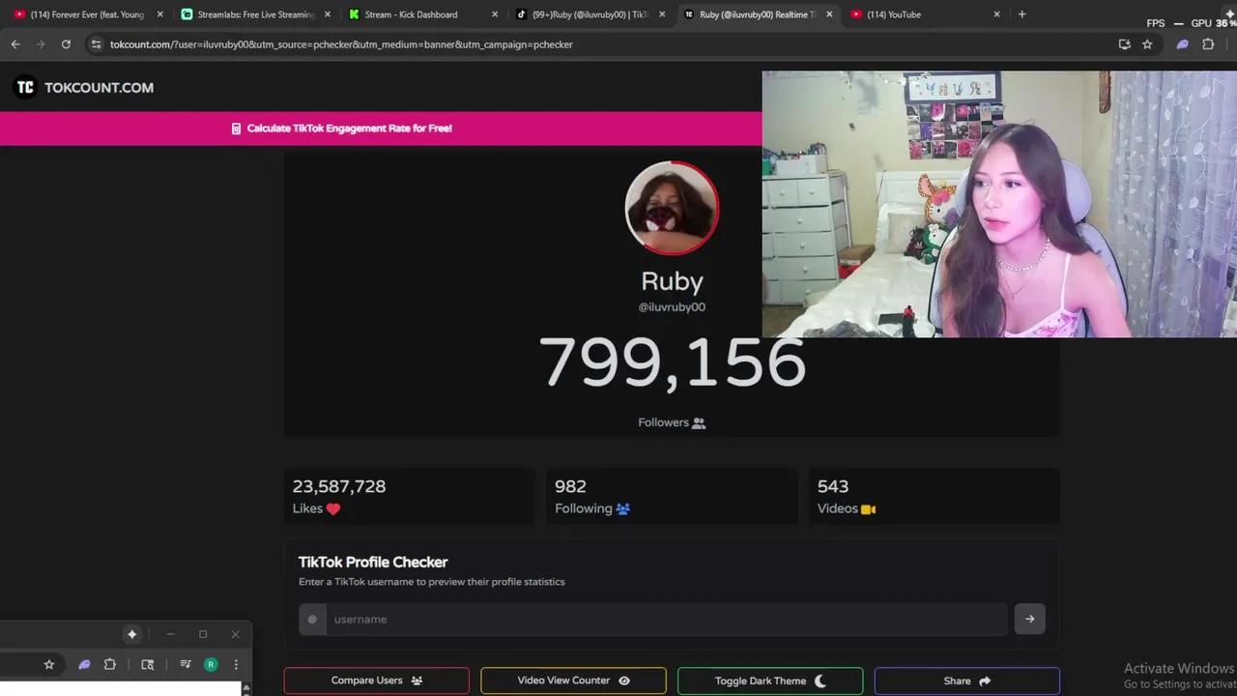
Task: Click the site information icon in address bar
Action: pyautogui.click(x=95, y=44)
